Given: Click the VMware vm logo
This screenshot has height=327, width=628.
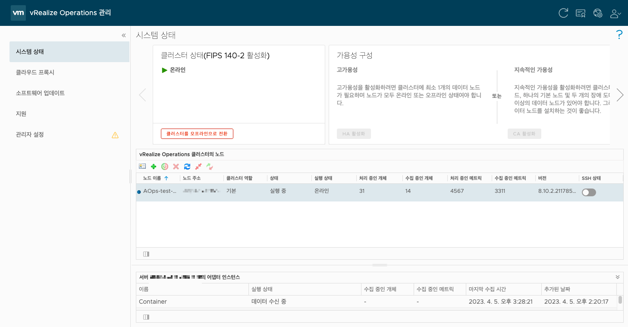Looking at the screenshot, I should point(18,13).
